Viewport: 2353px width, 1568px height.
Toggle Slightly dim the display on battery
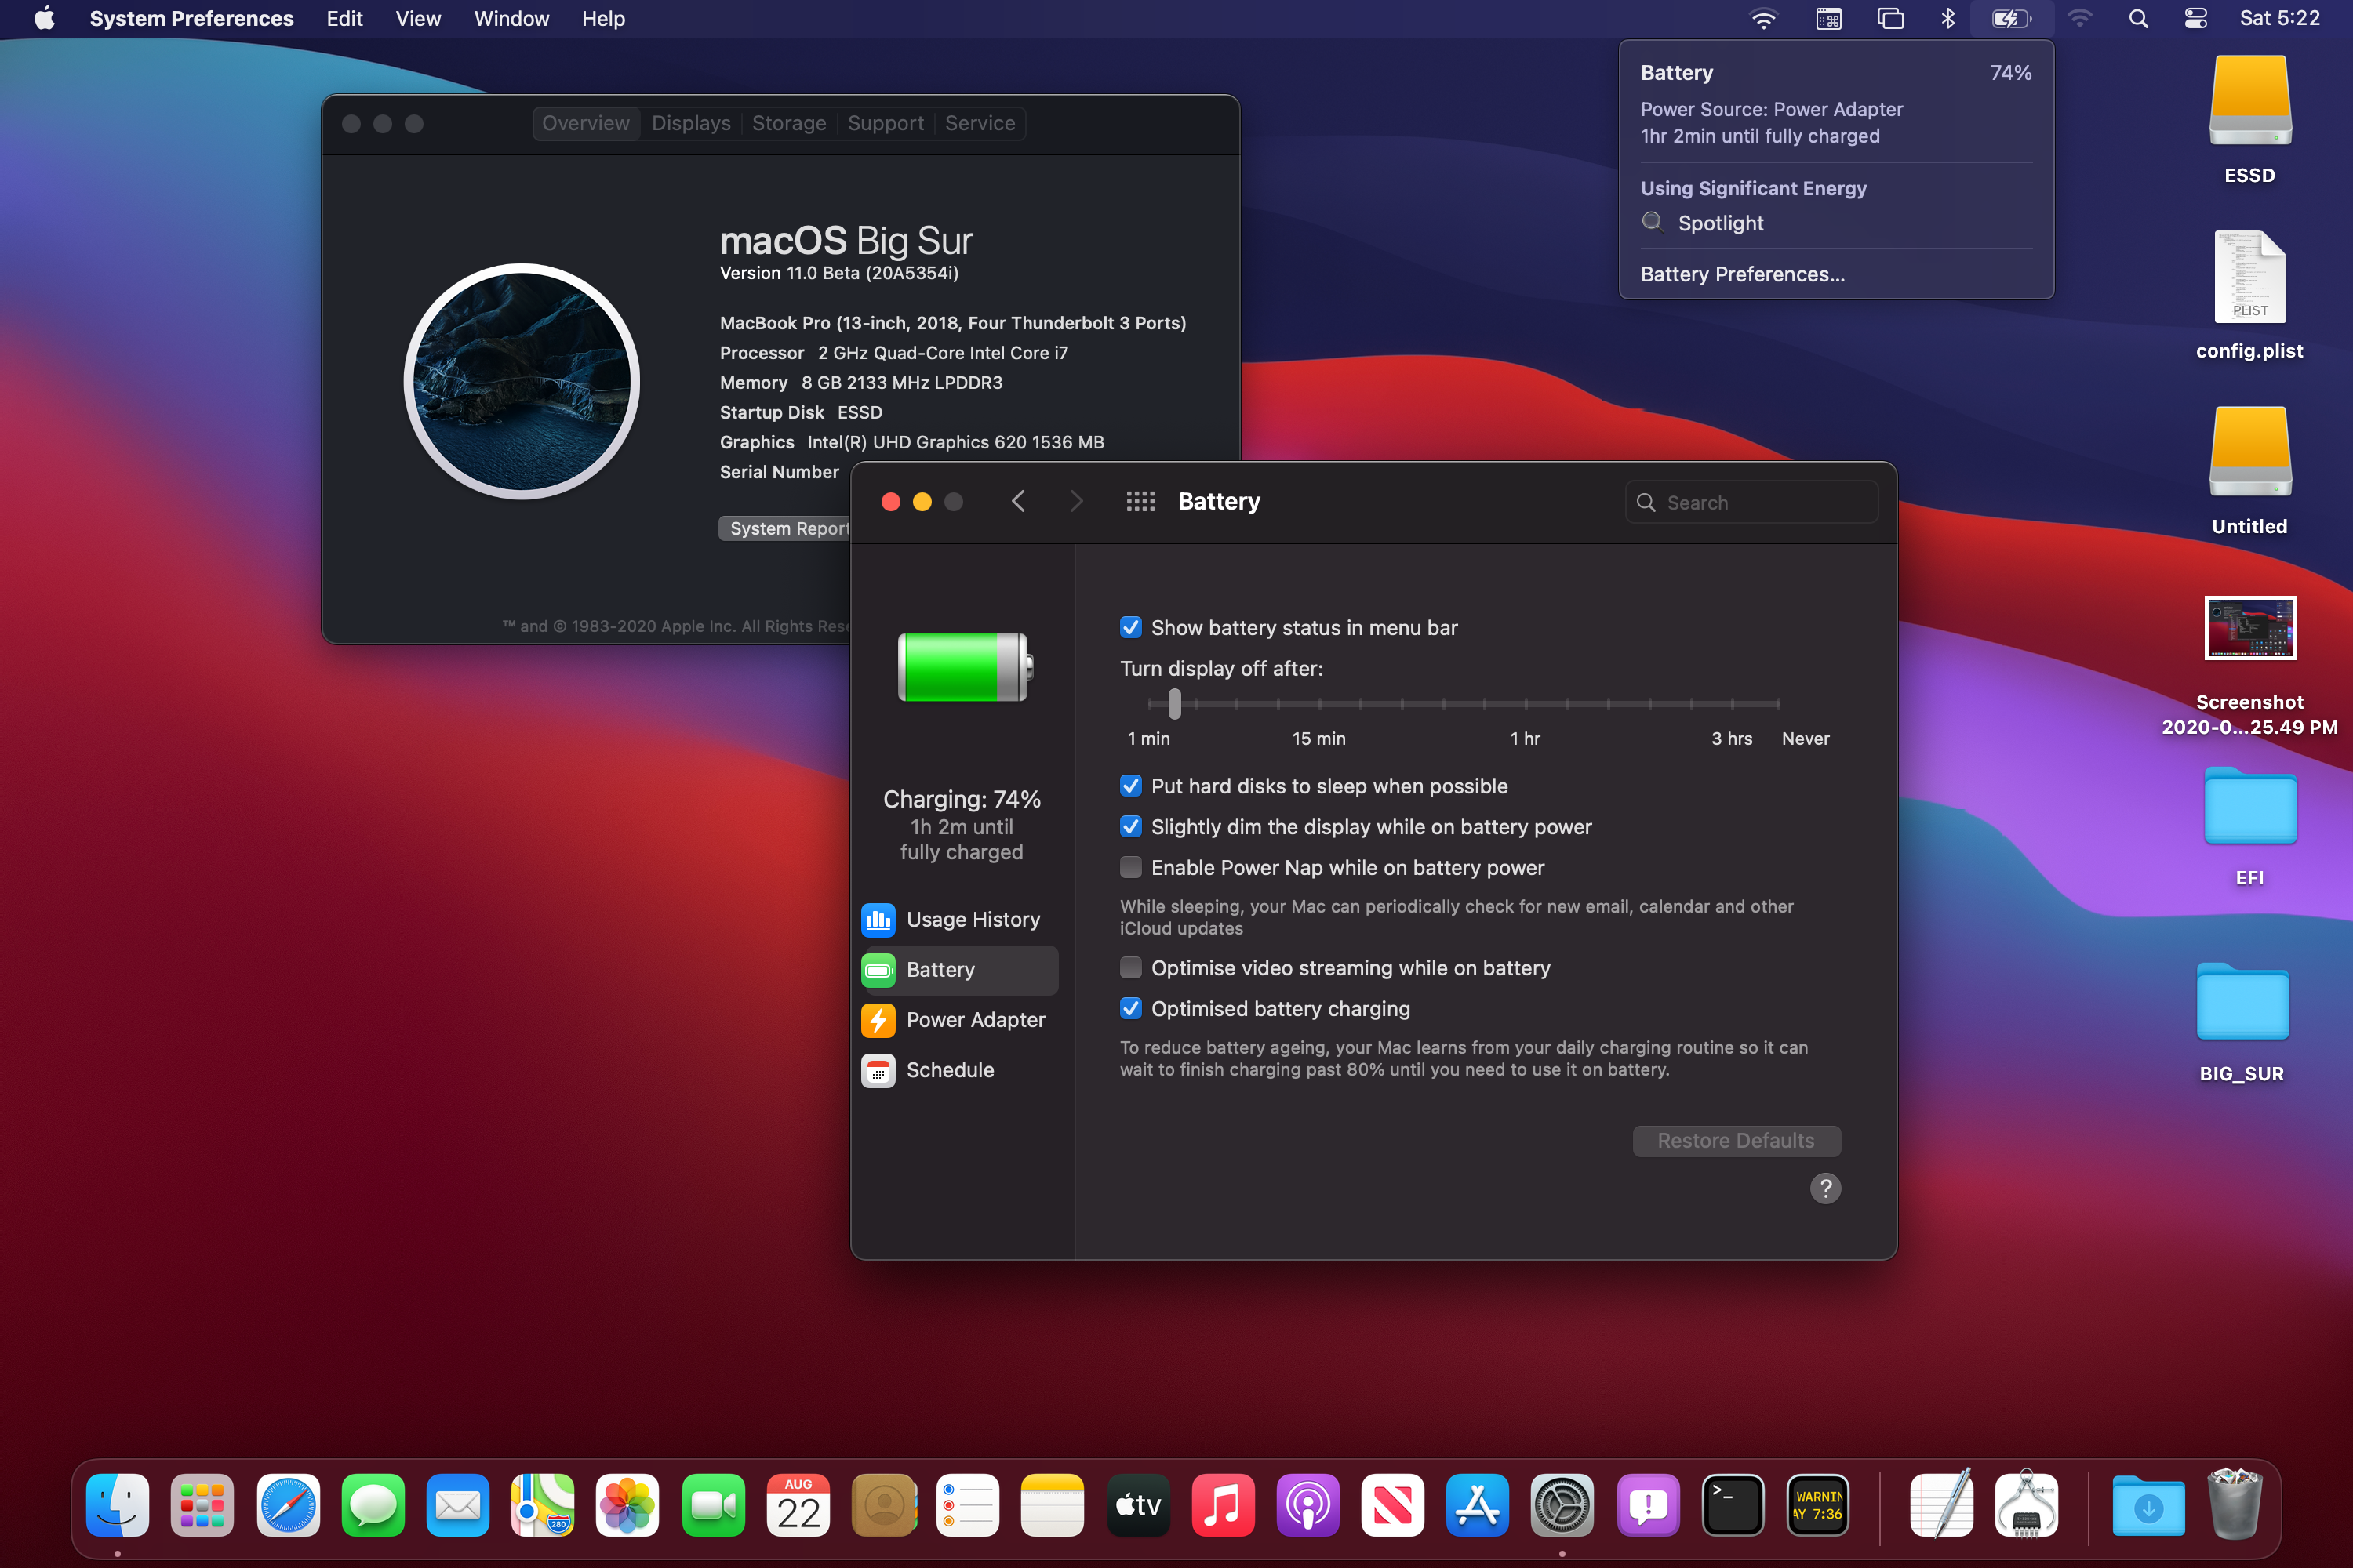coord(1130,827)
